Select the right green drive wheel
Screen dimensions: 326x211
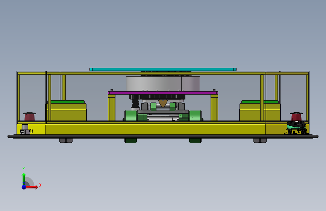[196, 116]
